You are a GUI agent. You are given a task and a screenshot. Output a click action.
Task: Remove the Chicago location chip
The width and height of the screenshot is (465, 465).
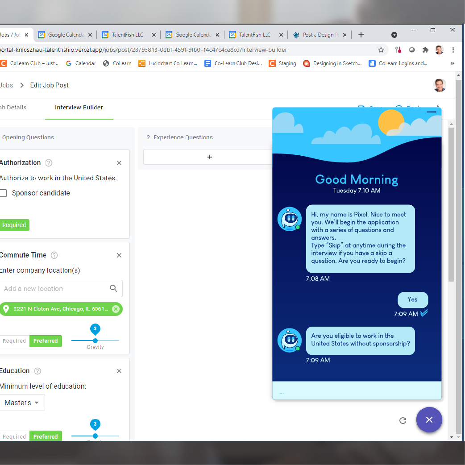coord(116,309)
